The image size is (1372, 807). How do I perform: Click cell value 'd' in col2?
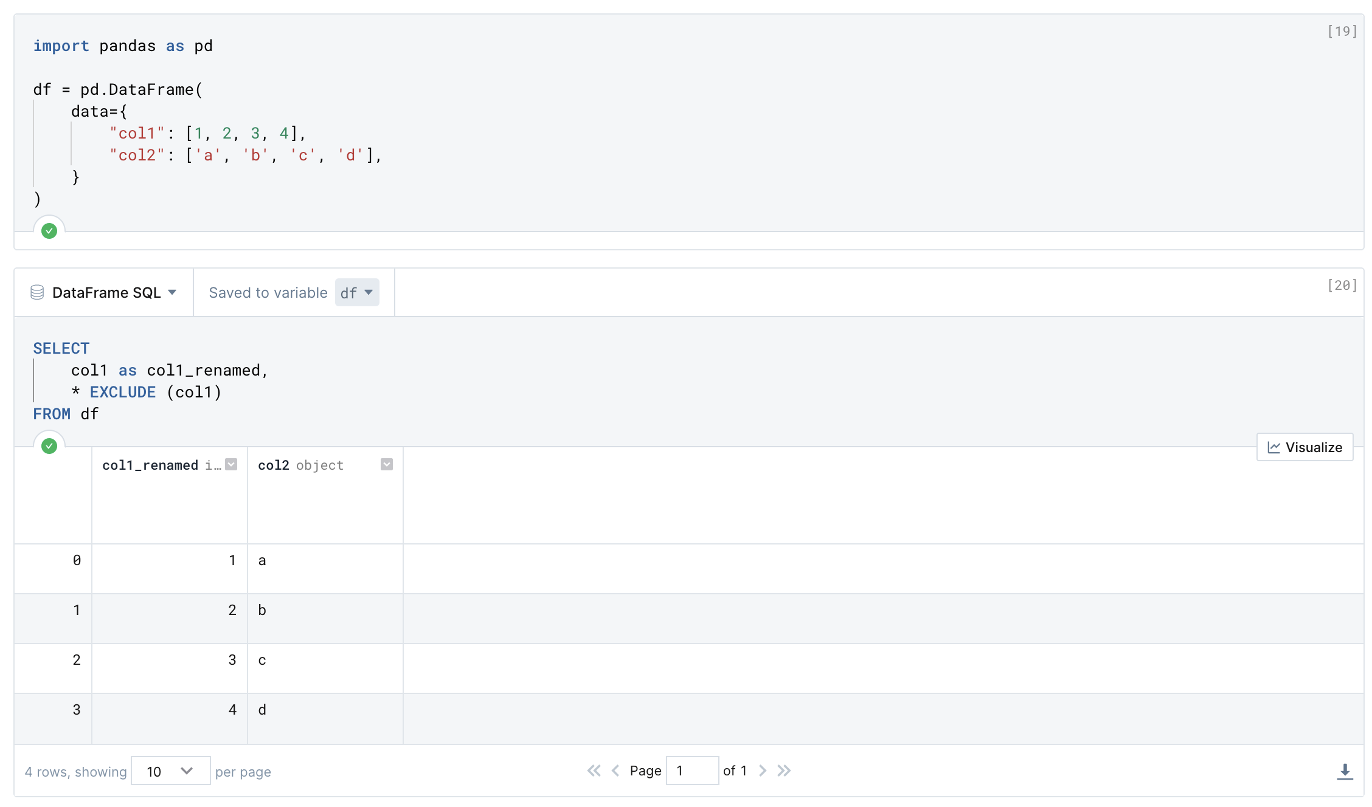pos(262,710)
